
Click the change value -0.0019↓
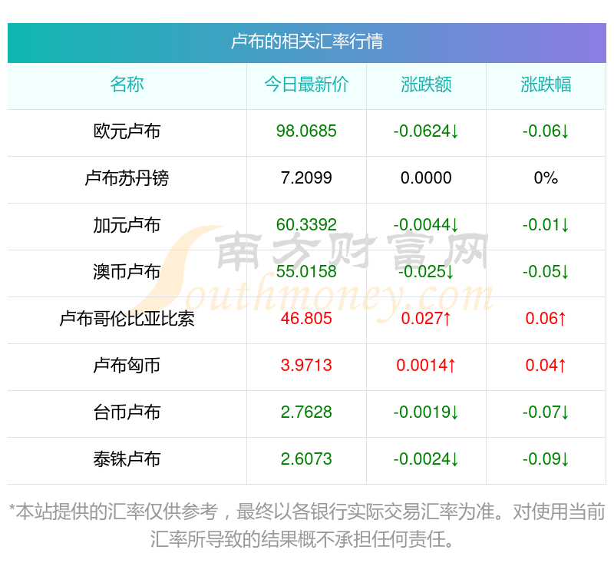pos(426,412)
